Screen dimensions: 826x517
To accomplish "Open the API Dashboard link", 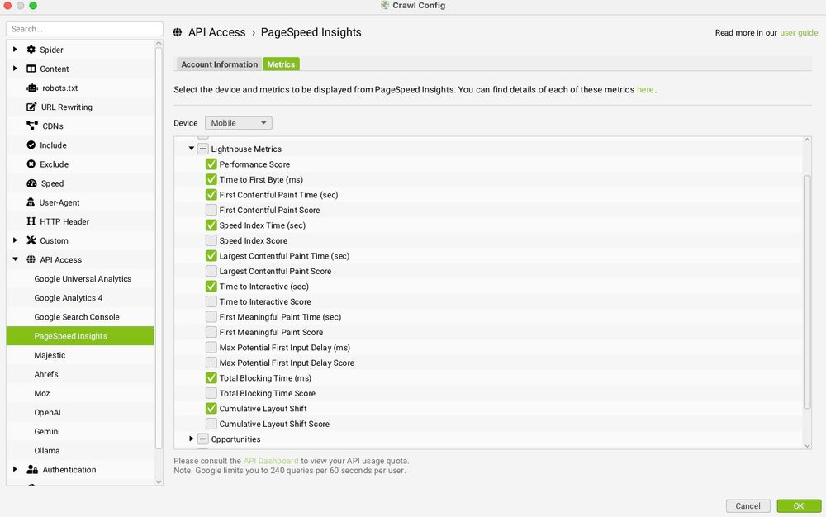I will point(271,461).
